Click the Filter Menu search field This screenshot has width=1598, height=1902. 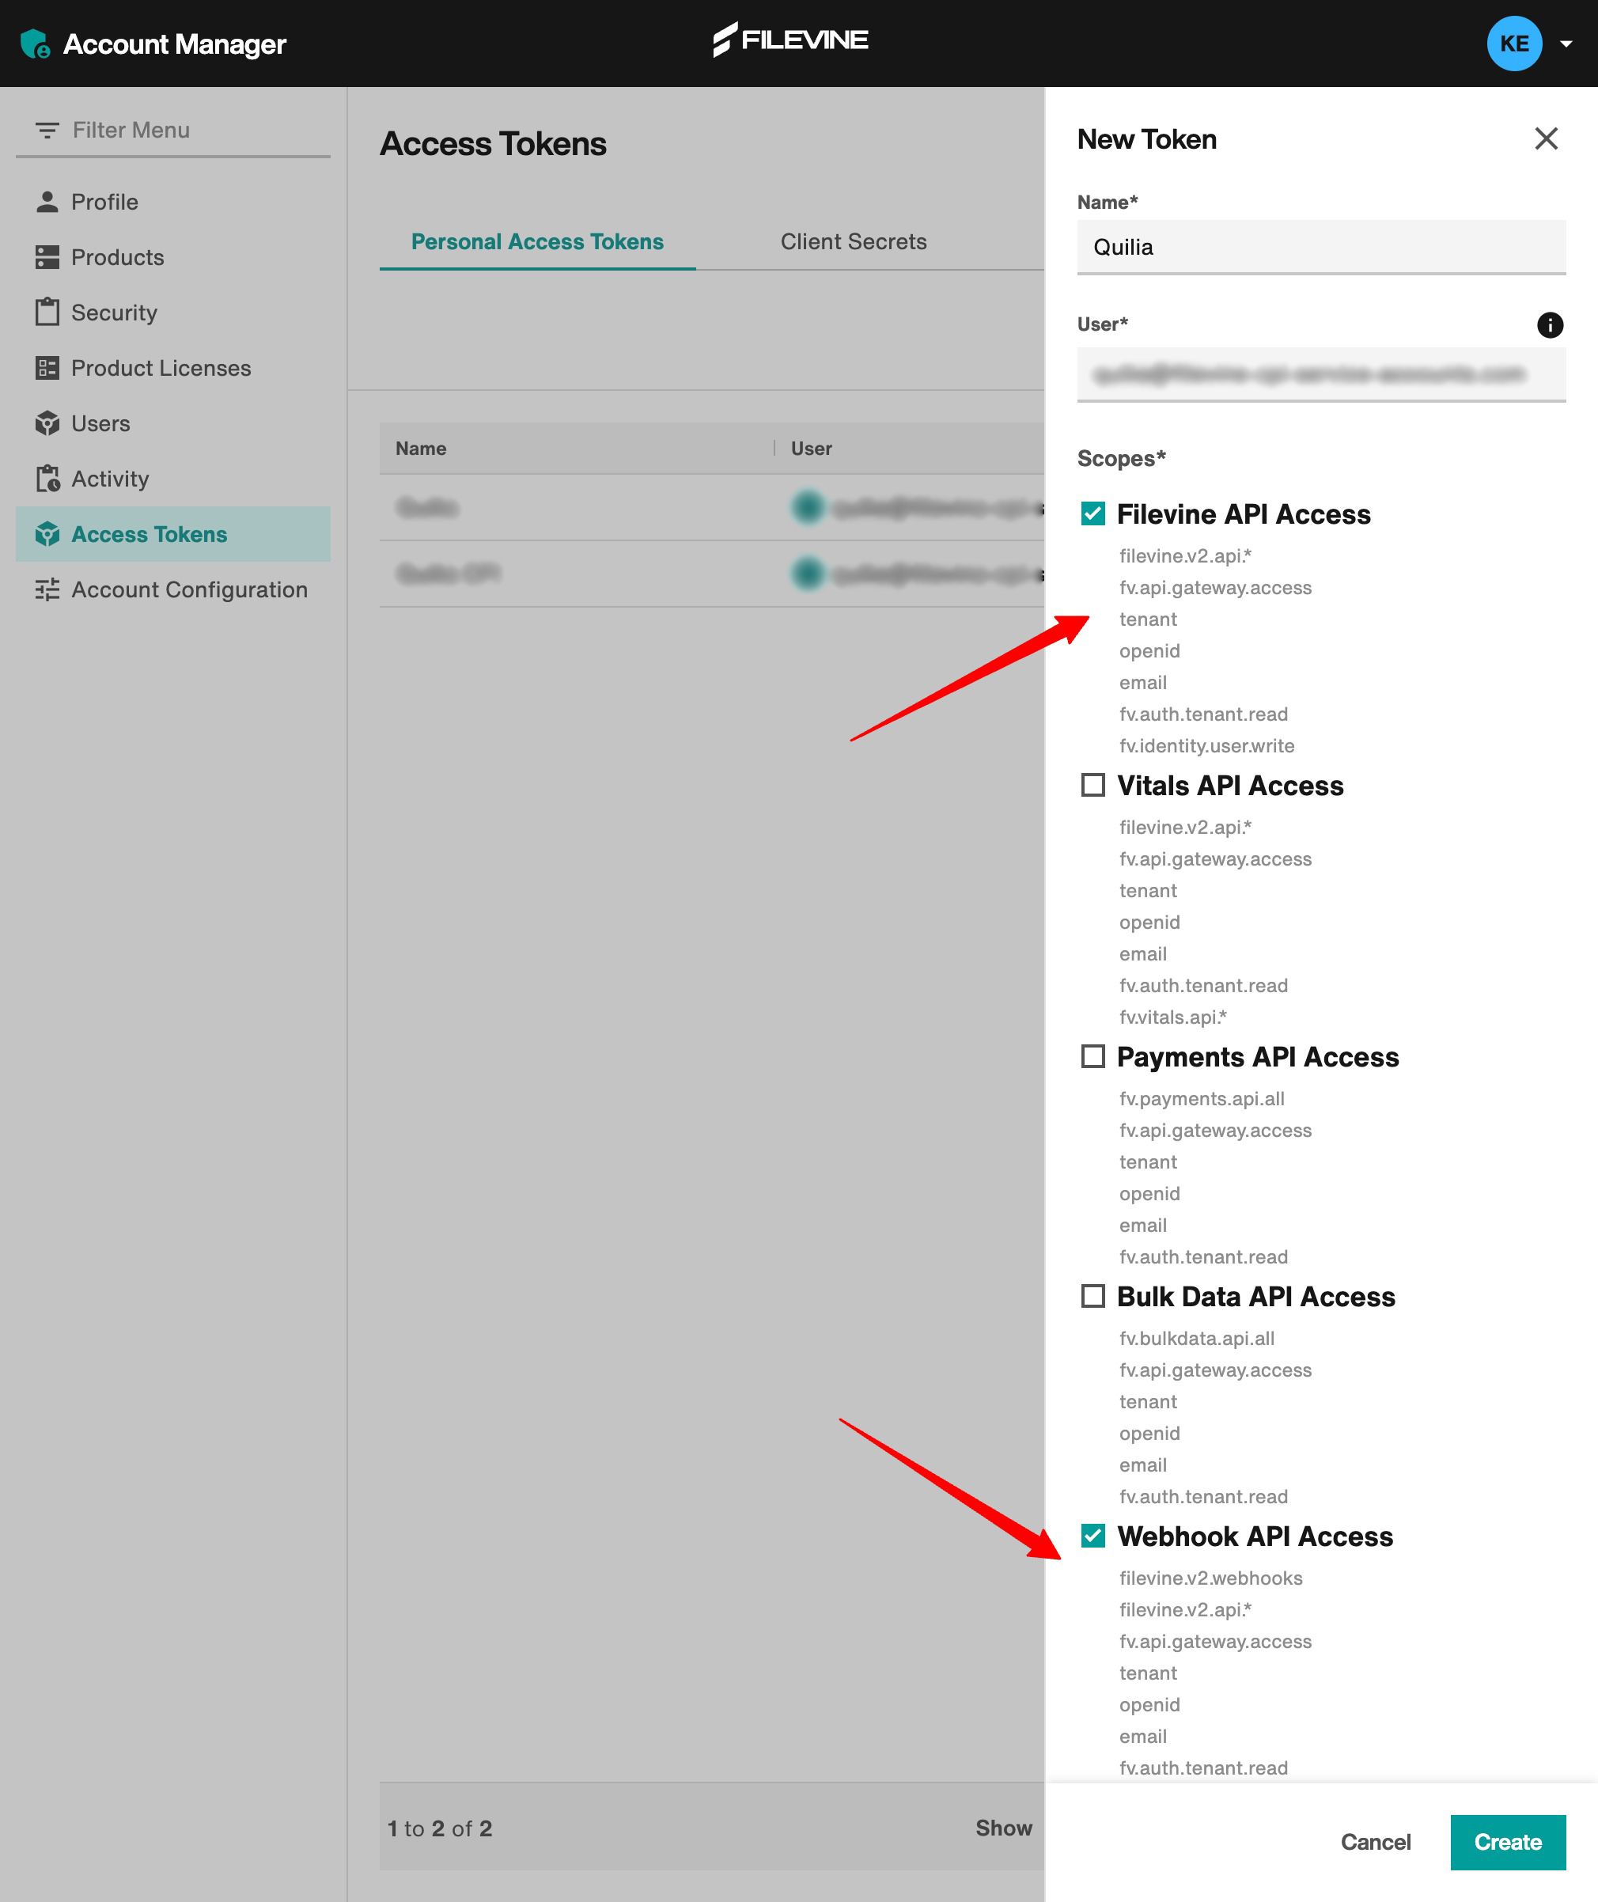(173, 131)
